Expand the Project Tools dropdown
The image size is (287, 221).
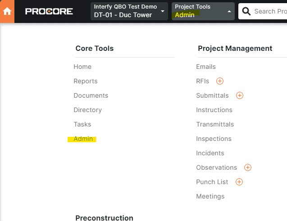203,11
